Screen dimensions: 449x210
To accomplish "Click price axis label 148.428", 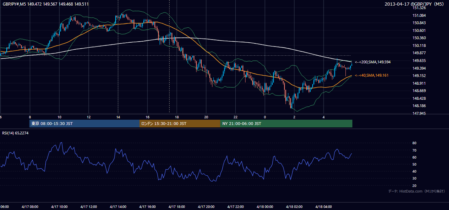I will click(x=419, y=98).
